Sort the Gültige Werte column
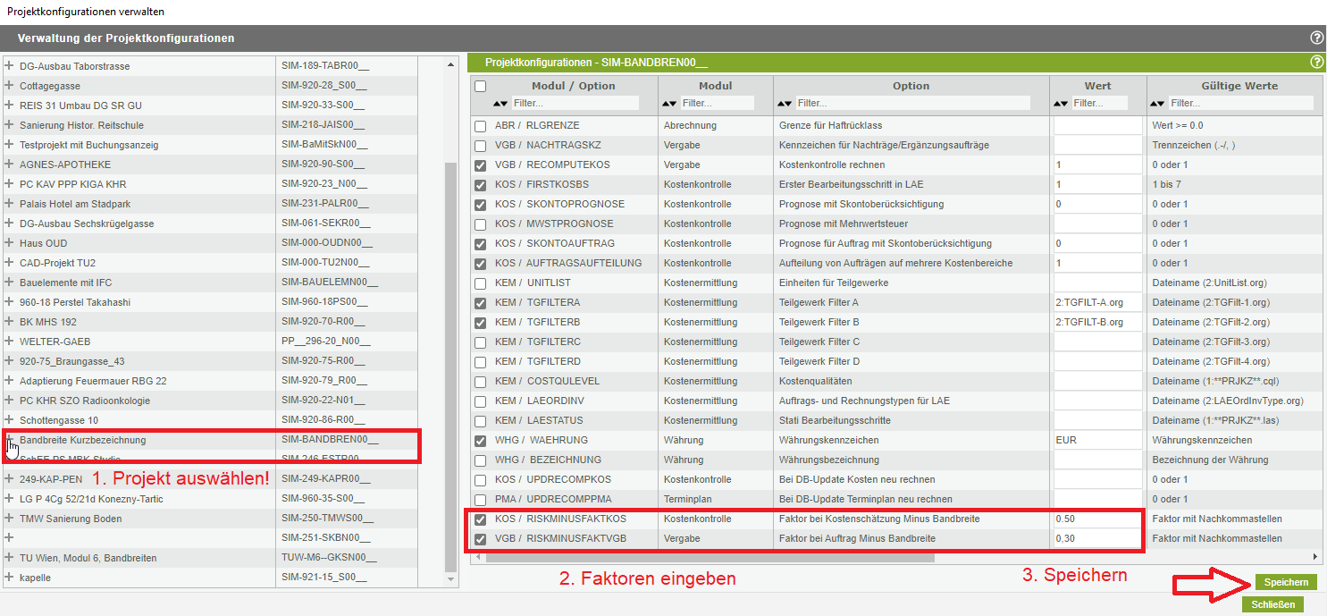This screenshot has width=1327, height=616. [x=1160, y=104]
